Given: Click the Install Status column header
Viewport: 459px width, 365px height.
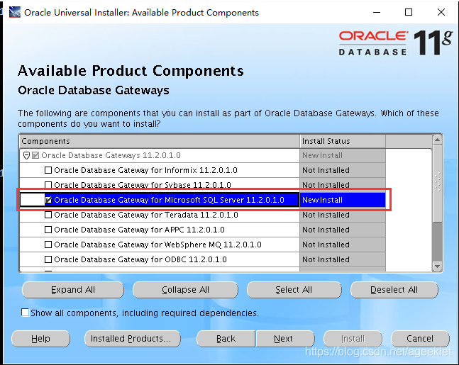Looking at the screenshot, I should click(x=343, y=141).
